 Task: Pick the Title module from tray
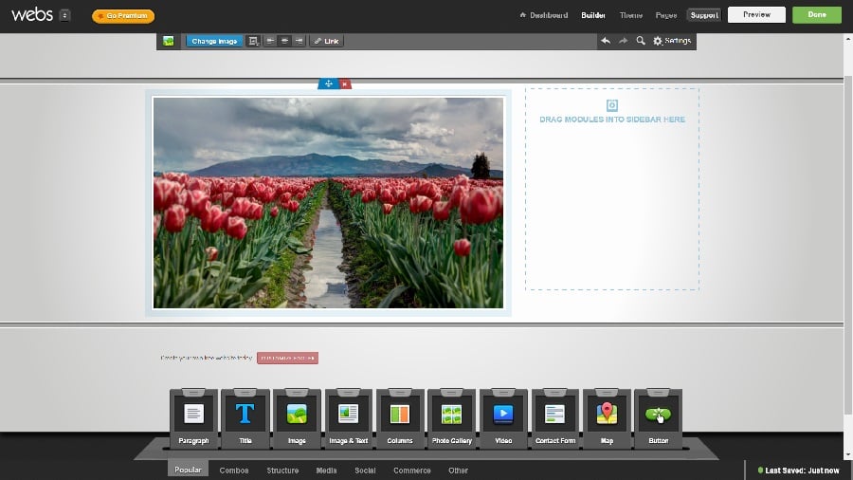pos(245,415)
